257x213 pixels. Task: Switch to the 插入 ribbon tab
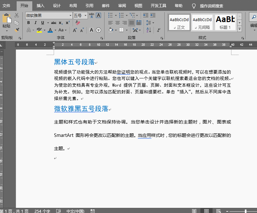point(41,6)
